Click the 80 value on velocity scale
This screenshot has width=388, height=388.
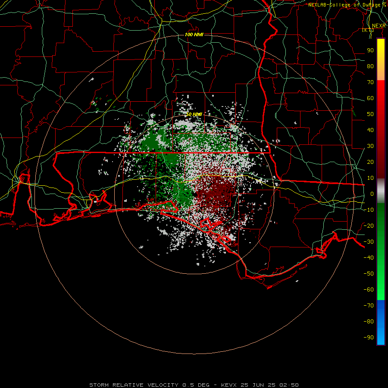(x=370, y=66)
